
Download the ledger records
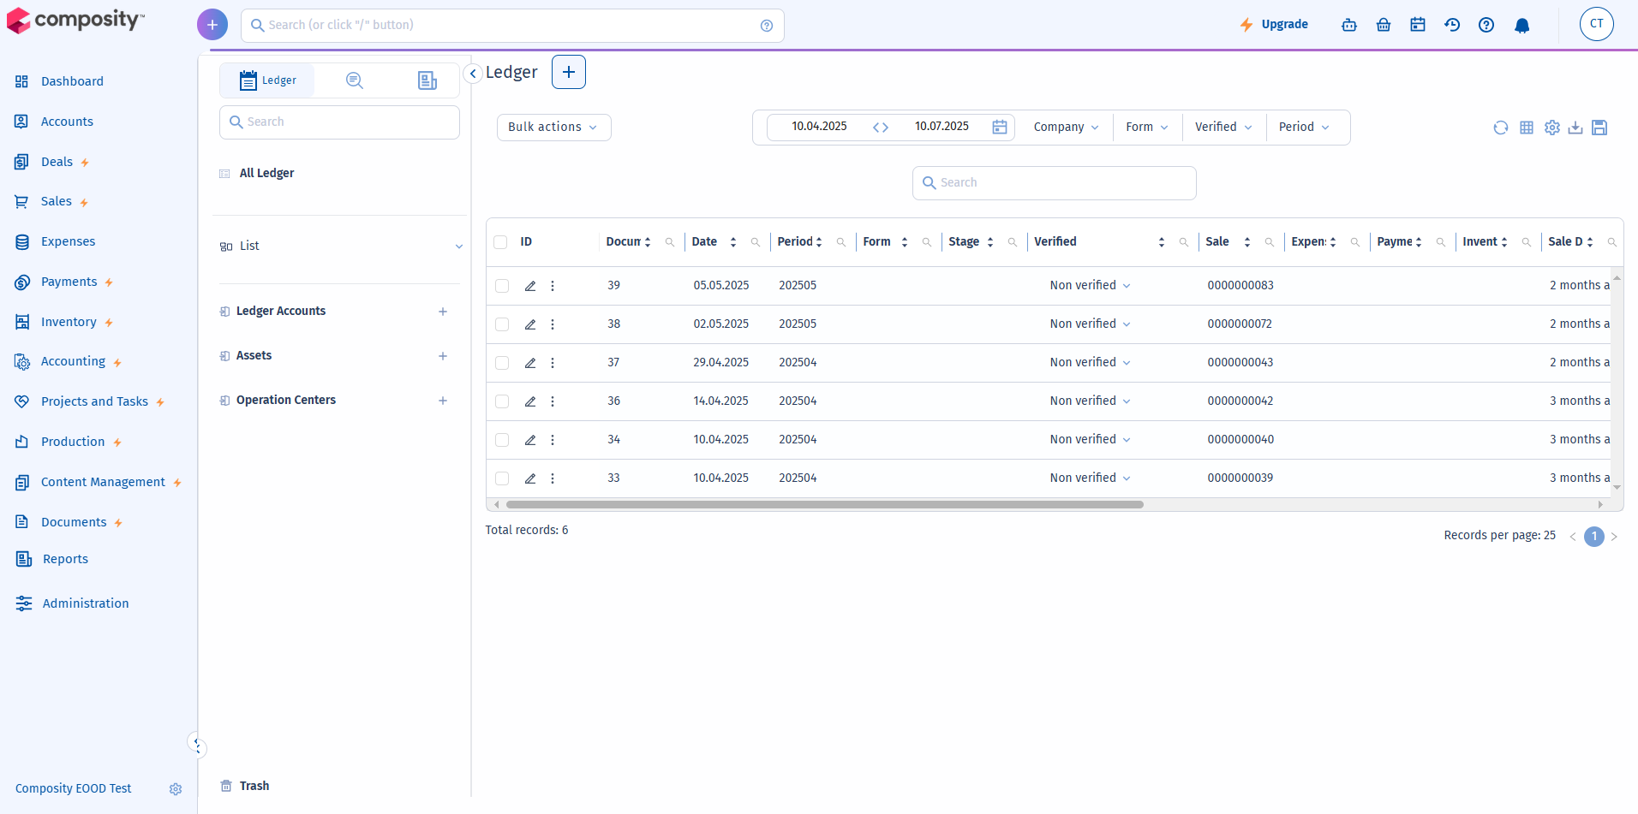pyautogui.click(x=1575, y=128)
